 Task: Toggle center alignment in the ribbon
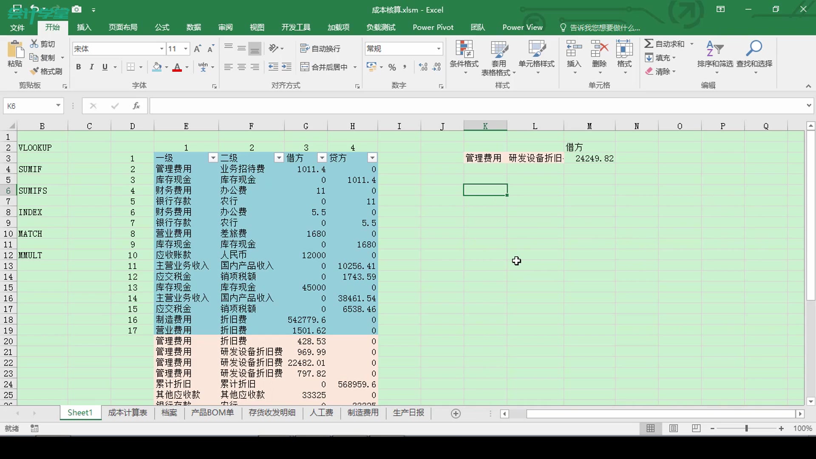click(x=241, y=67)
